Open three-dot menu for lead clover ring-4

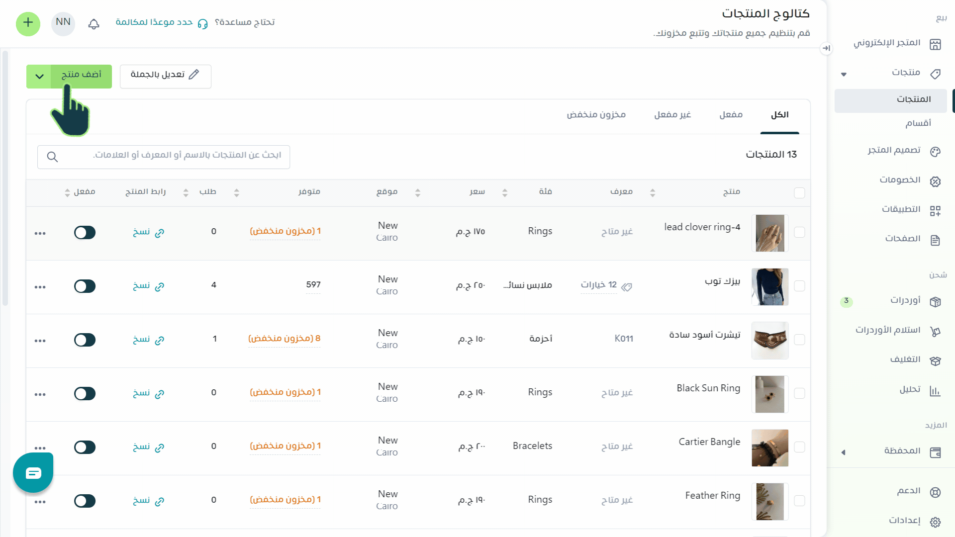40,233
